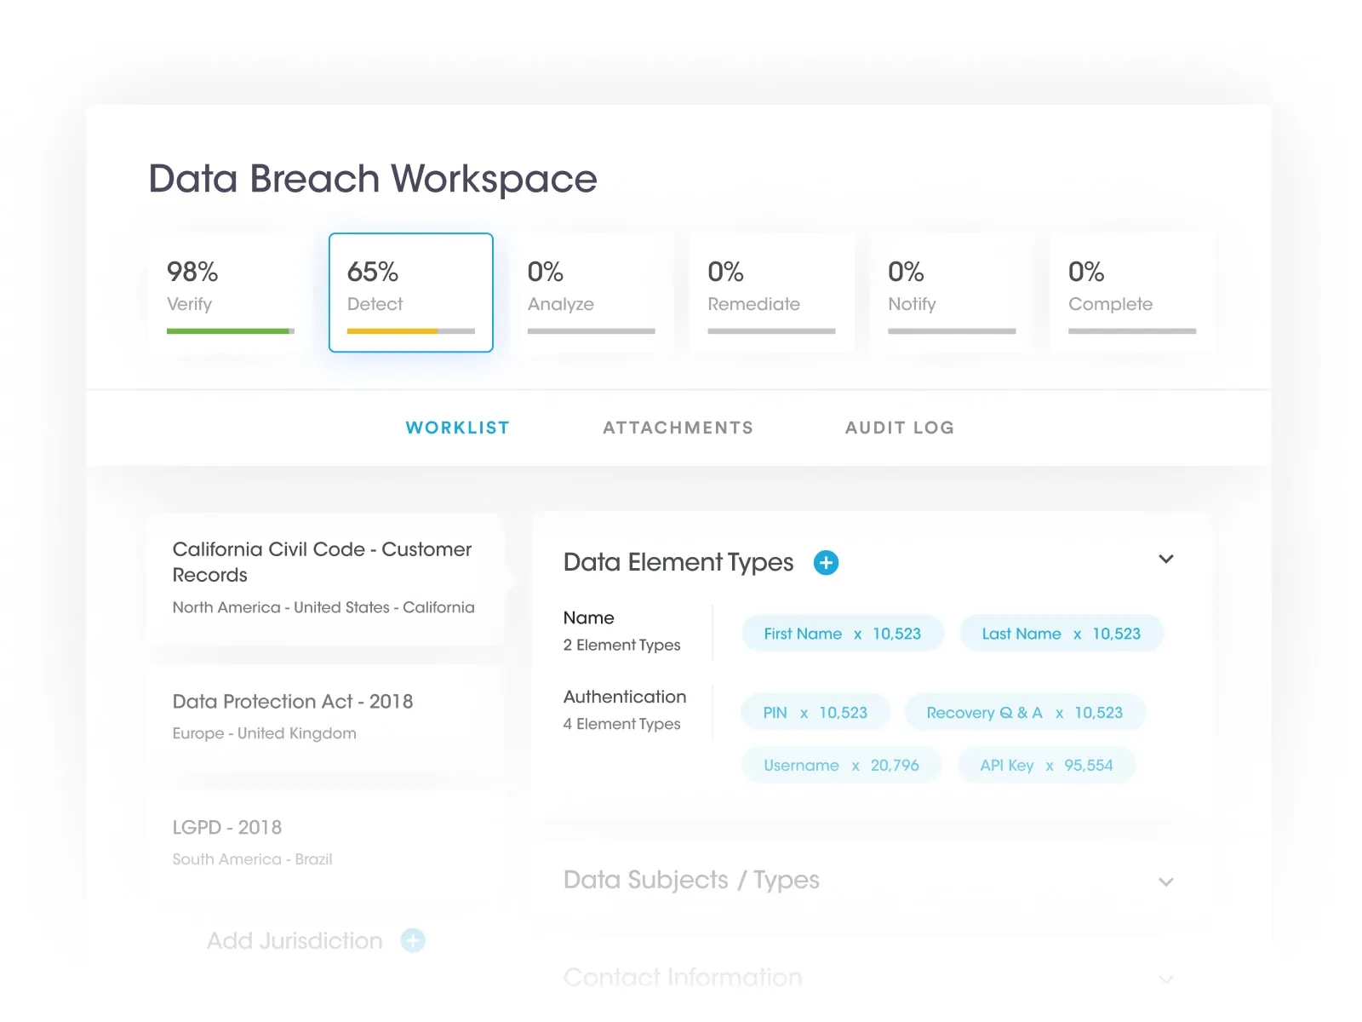Click the Add Jurisdiction plus icon

[413, 940]
